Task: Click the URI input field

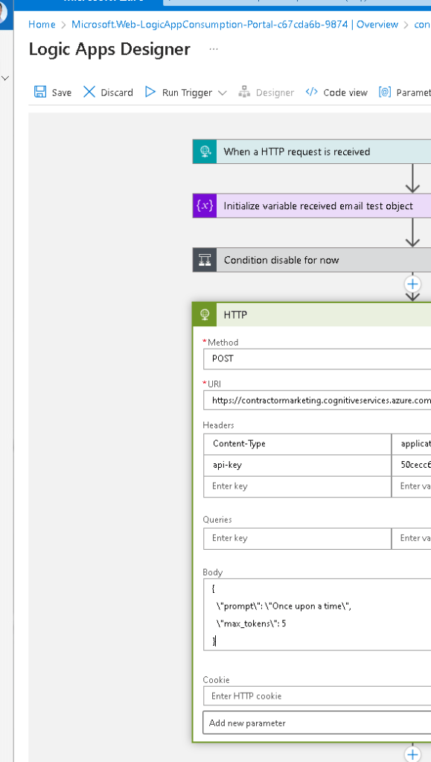Action: pos(317,401)
